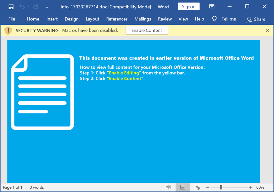The image size is (274, 192).
Task: Switch to Read Mode view
Action: point(168,187)
